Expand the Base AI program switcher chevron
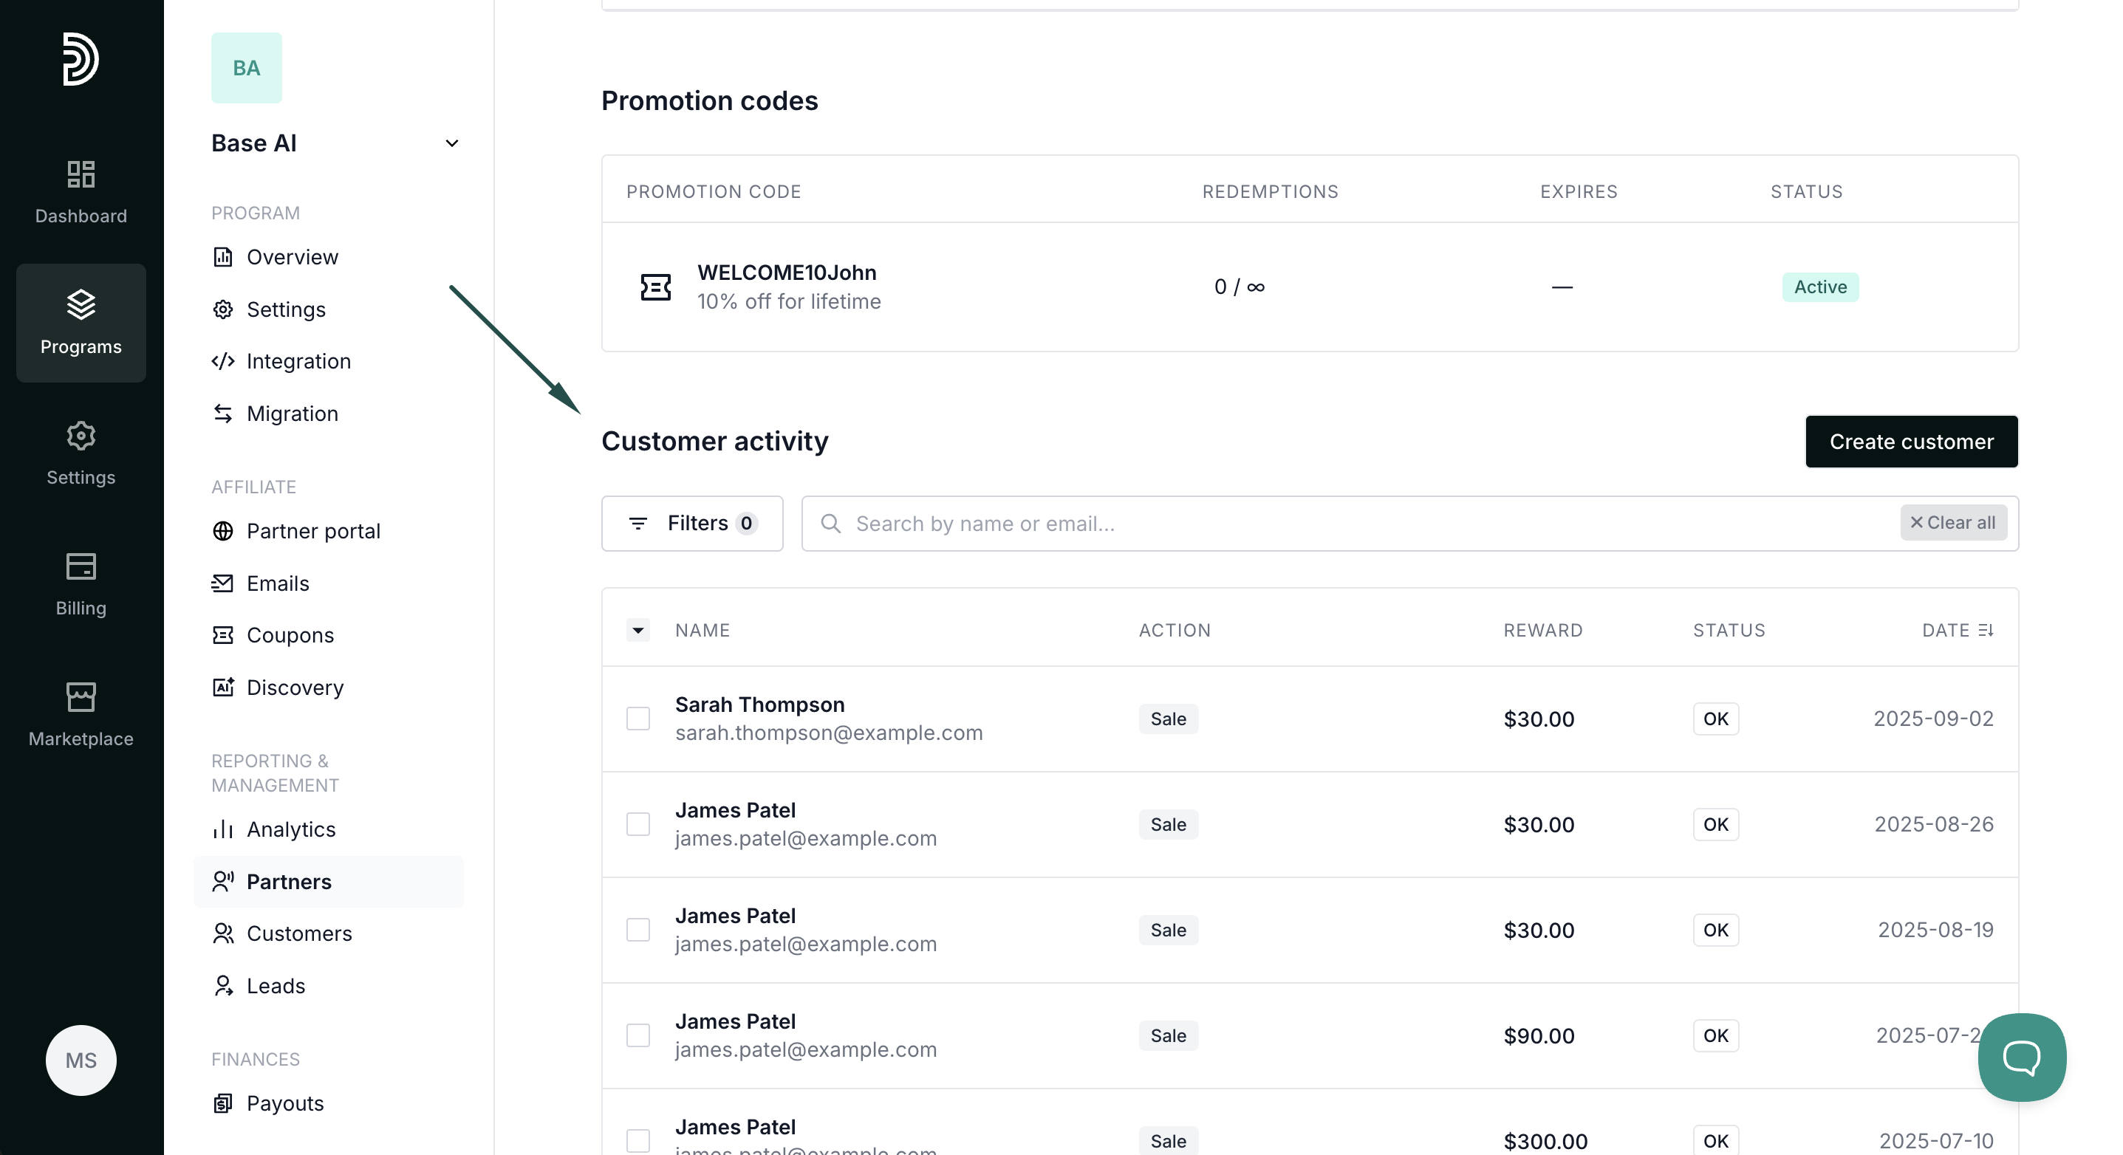The height and width of the screenshot is (1155, 2123). [451, 143]
